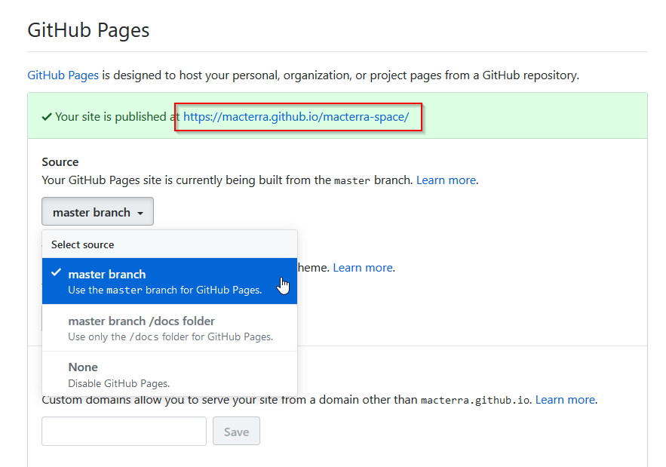
Task: Click "Learn more" in the custom domains section
Action: [x=566, y=399]
